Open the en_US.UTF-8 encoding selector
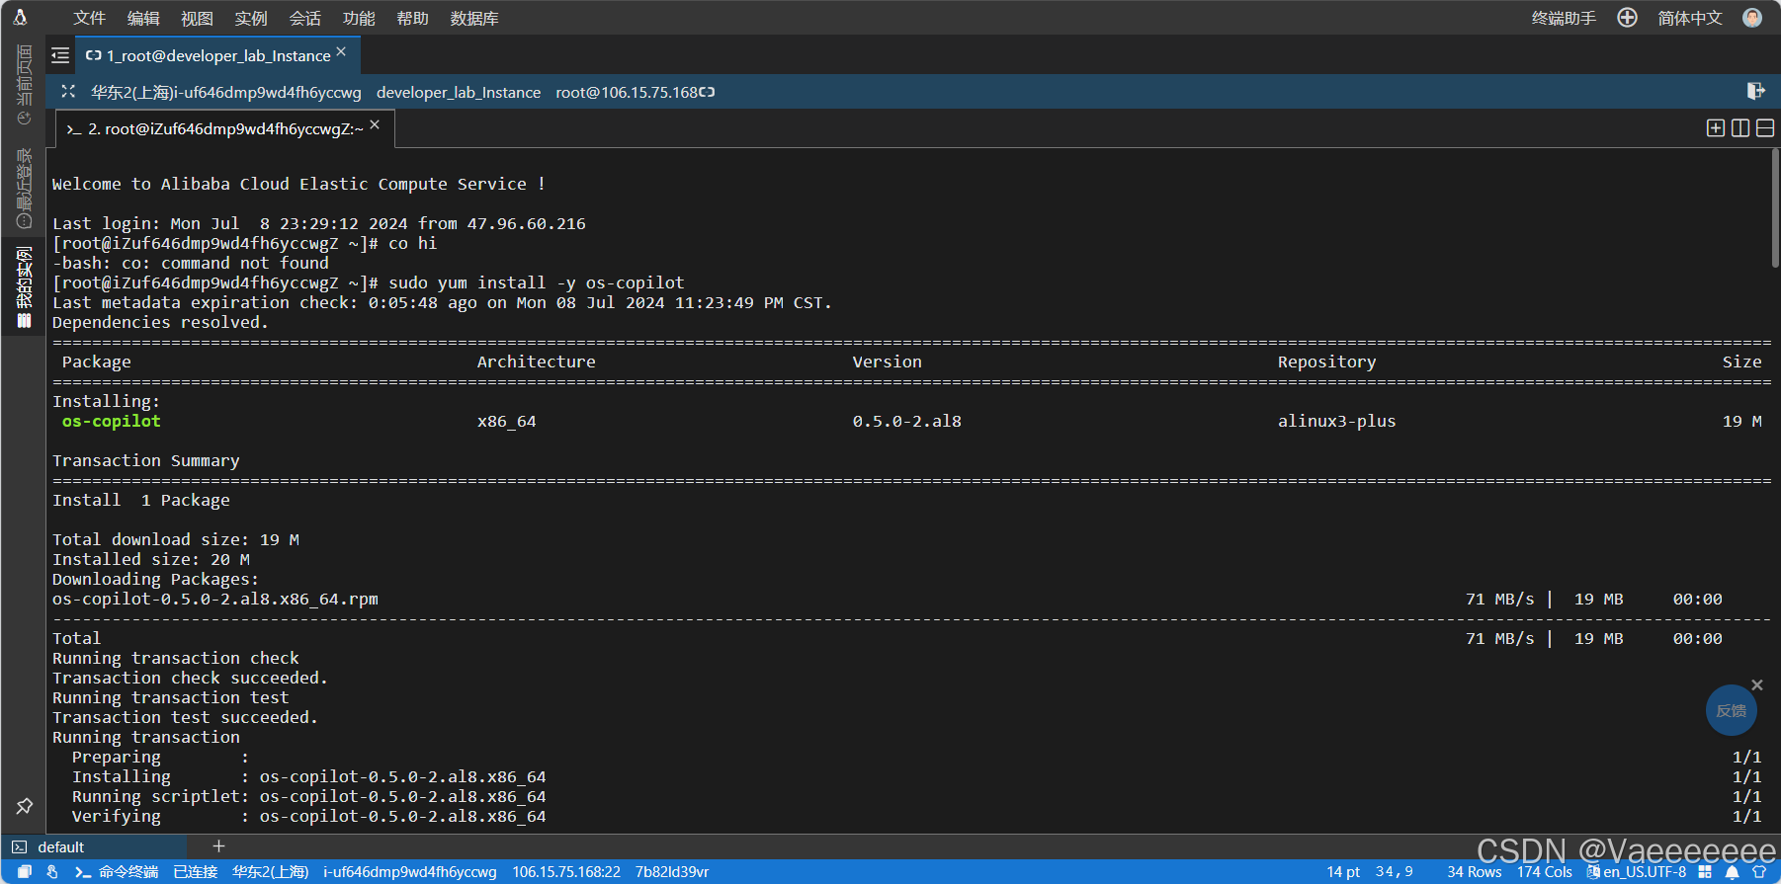 click(x=1637, y=871)
